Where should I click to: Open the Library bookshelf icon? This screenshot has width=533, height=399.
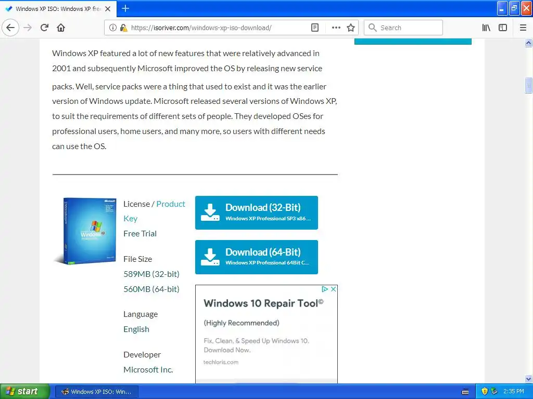(x=486, y=28)
